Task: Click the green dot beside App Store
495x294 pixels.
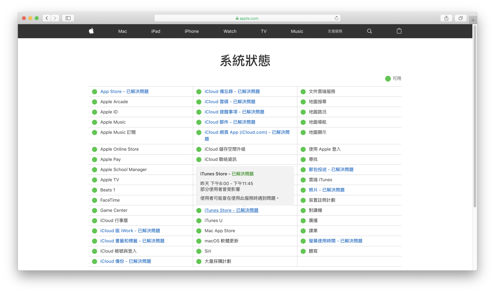Action: 94,92
